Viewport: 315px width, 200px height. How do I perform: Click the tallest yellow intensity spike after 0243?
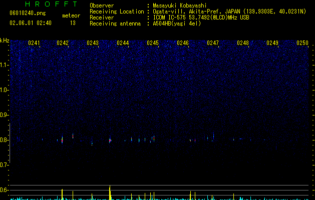point(110,192)
